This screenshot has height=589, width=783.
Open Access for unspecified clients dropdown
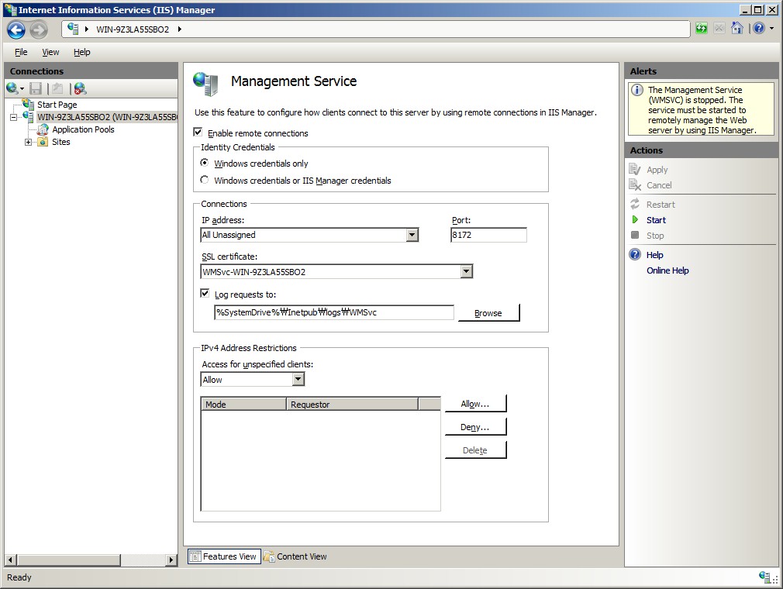(x=298, y=379)
